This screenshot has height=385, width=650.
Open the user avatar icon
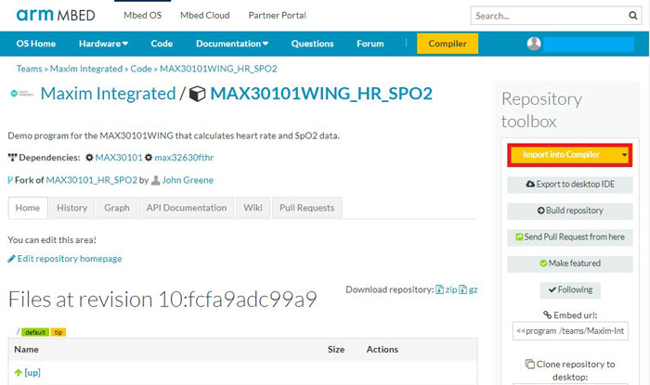click(534, 44)
